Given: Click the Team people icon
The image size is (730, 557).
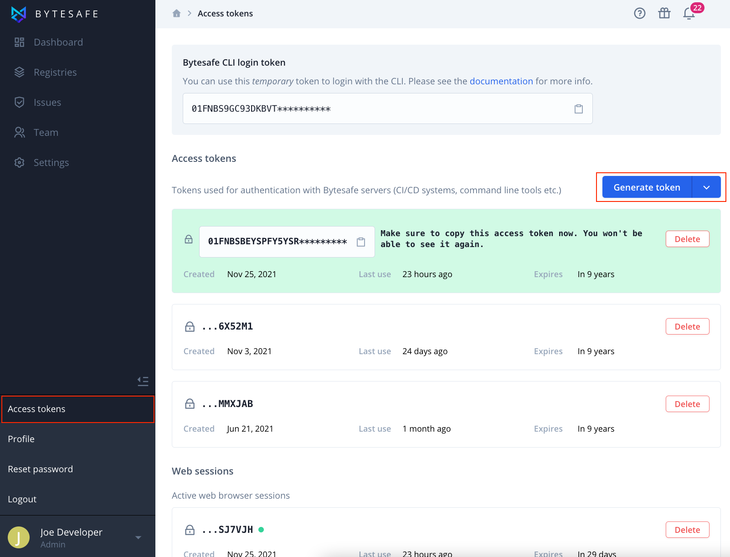Looking at the screenshot, I should 19,132.
